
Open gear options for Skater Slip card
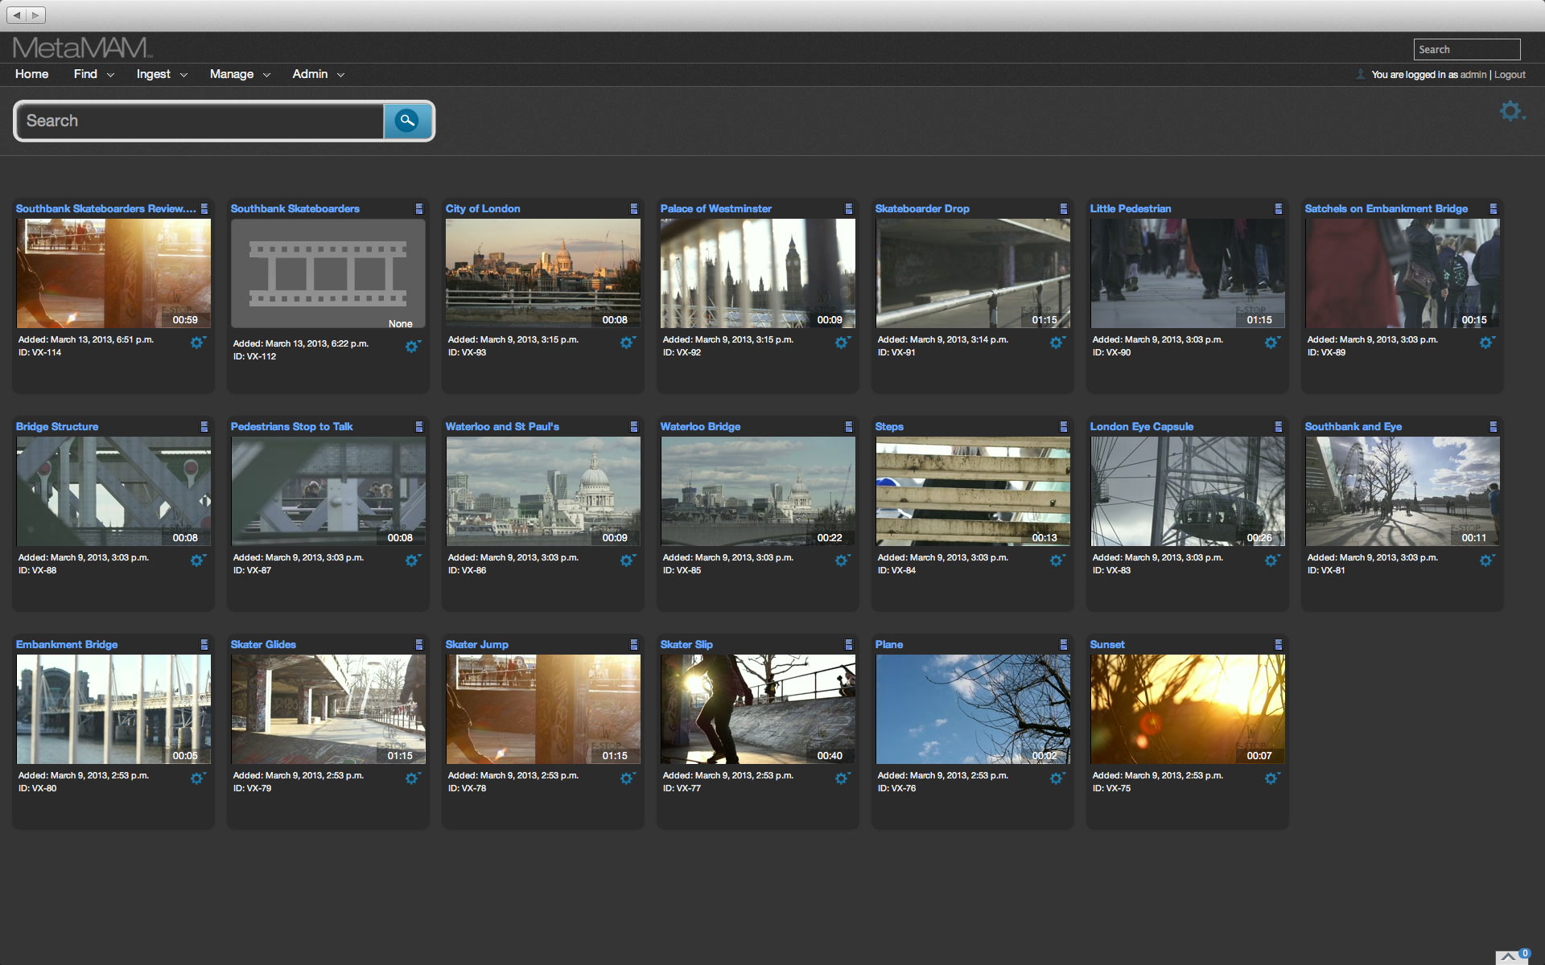pos(843,778)
